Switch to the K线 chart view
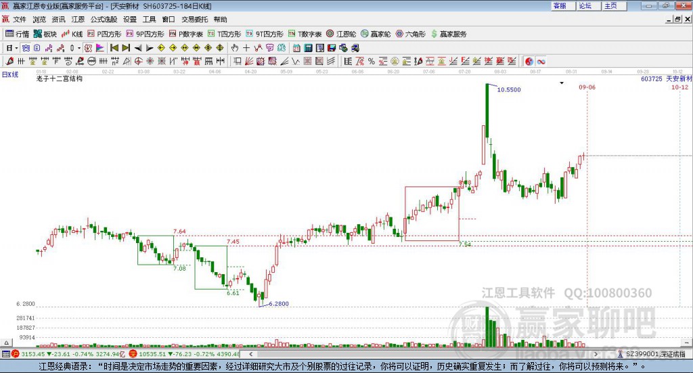This screenshot has height=373, width=693. pos(72,34)
